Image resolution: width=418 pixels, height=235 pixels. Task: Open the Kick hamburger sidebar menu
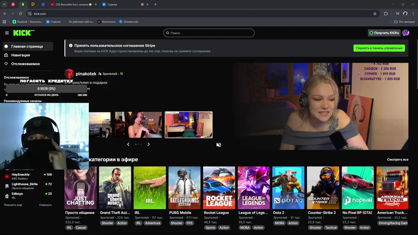tap(7, 33)
